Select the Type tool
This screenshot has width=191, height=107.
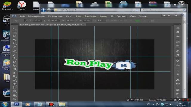coord(14,84)
